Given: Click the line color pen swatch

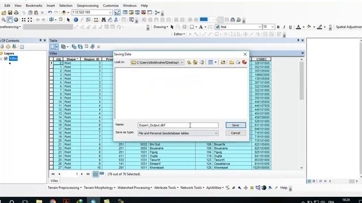Looking at the screenshot, I should click(x=320, y=27).
